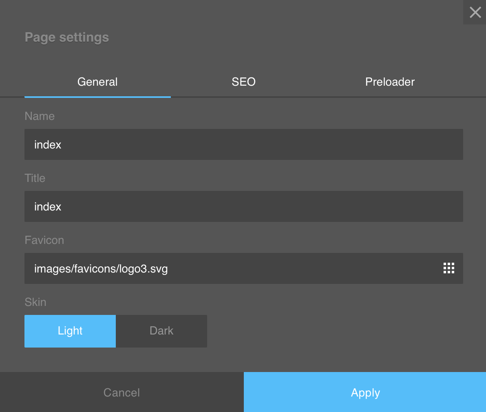Click the 'index' text in the Title field
This screenshot has height=412, width=486.
[48, 207]
